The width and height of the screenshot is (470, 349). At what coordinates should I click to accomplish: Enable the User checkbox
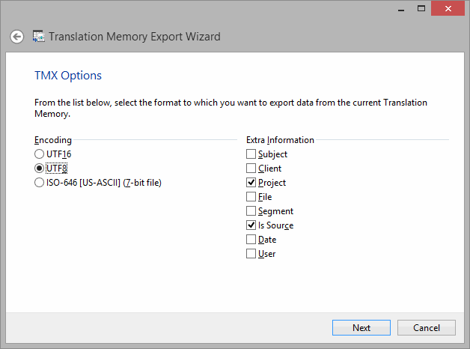251,254
